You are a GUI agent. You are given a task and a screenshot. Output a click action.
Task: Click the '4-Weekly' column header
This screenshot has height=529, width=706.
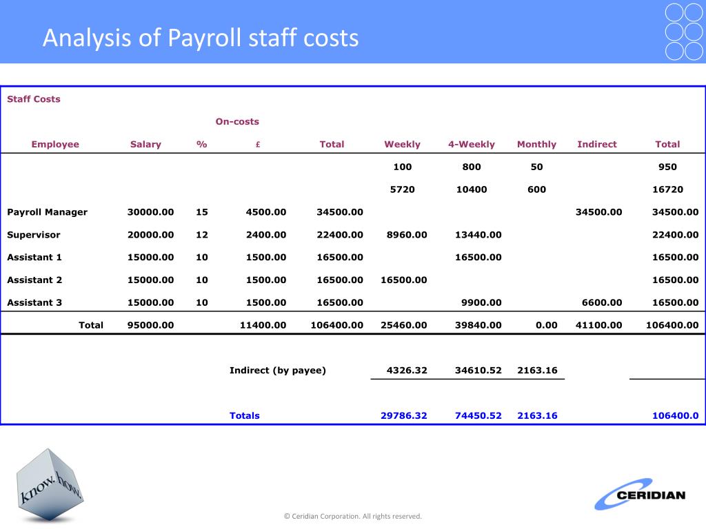point(472,145)
